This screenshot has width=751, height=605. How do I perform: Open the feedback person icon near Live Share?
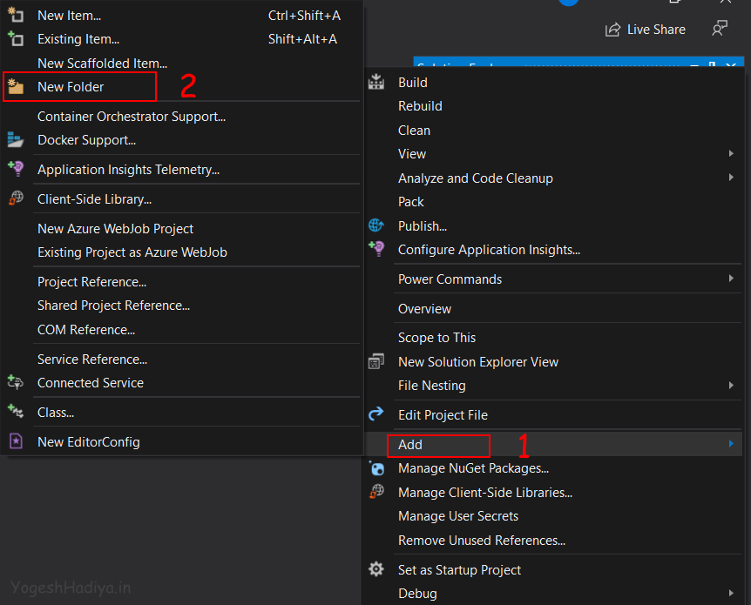(x=720, y=29)
